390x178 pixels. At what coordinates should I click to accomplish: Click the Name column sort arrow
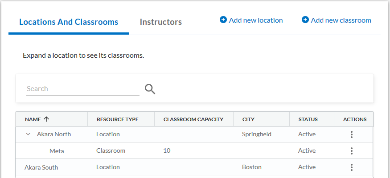coord(46,119)
